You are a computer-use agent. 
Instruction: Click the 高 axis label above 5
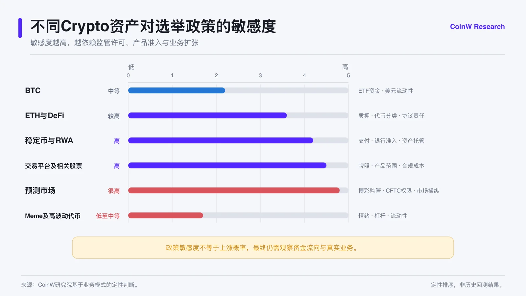click(345, 67)
